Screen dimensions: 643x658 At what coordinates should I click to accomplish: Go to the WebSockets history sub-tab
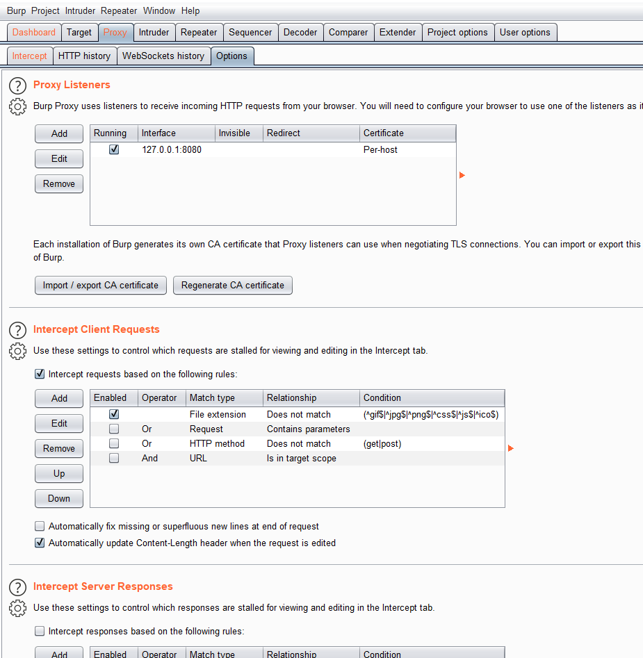coord(163,56)
